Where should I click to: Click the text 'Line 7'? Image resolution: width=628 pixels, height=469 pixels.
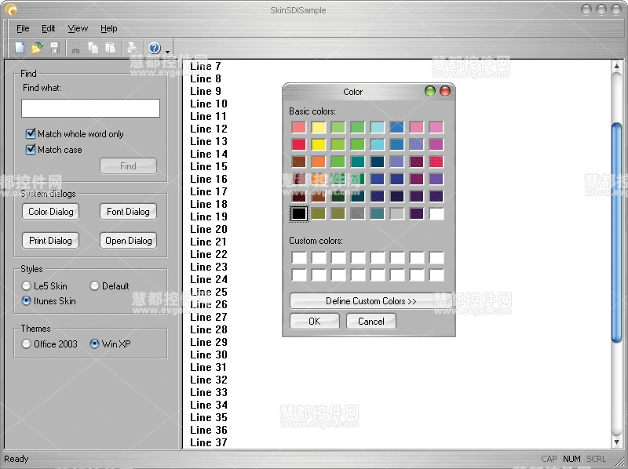pyautogui.click(x=206, y=66)
